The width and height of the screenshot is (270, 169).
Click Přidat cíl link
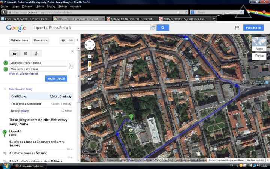point(13,74)
